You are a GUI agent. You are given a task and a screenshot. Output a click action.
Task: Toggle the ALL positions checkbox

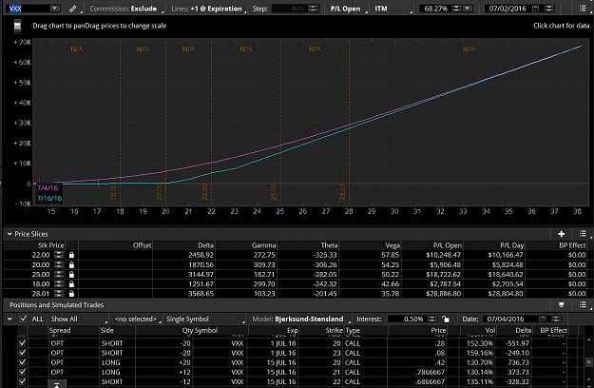24,319
